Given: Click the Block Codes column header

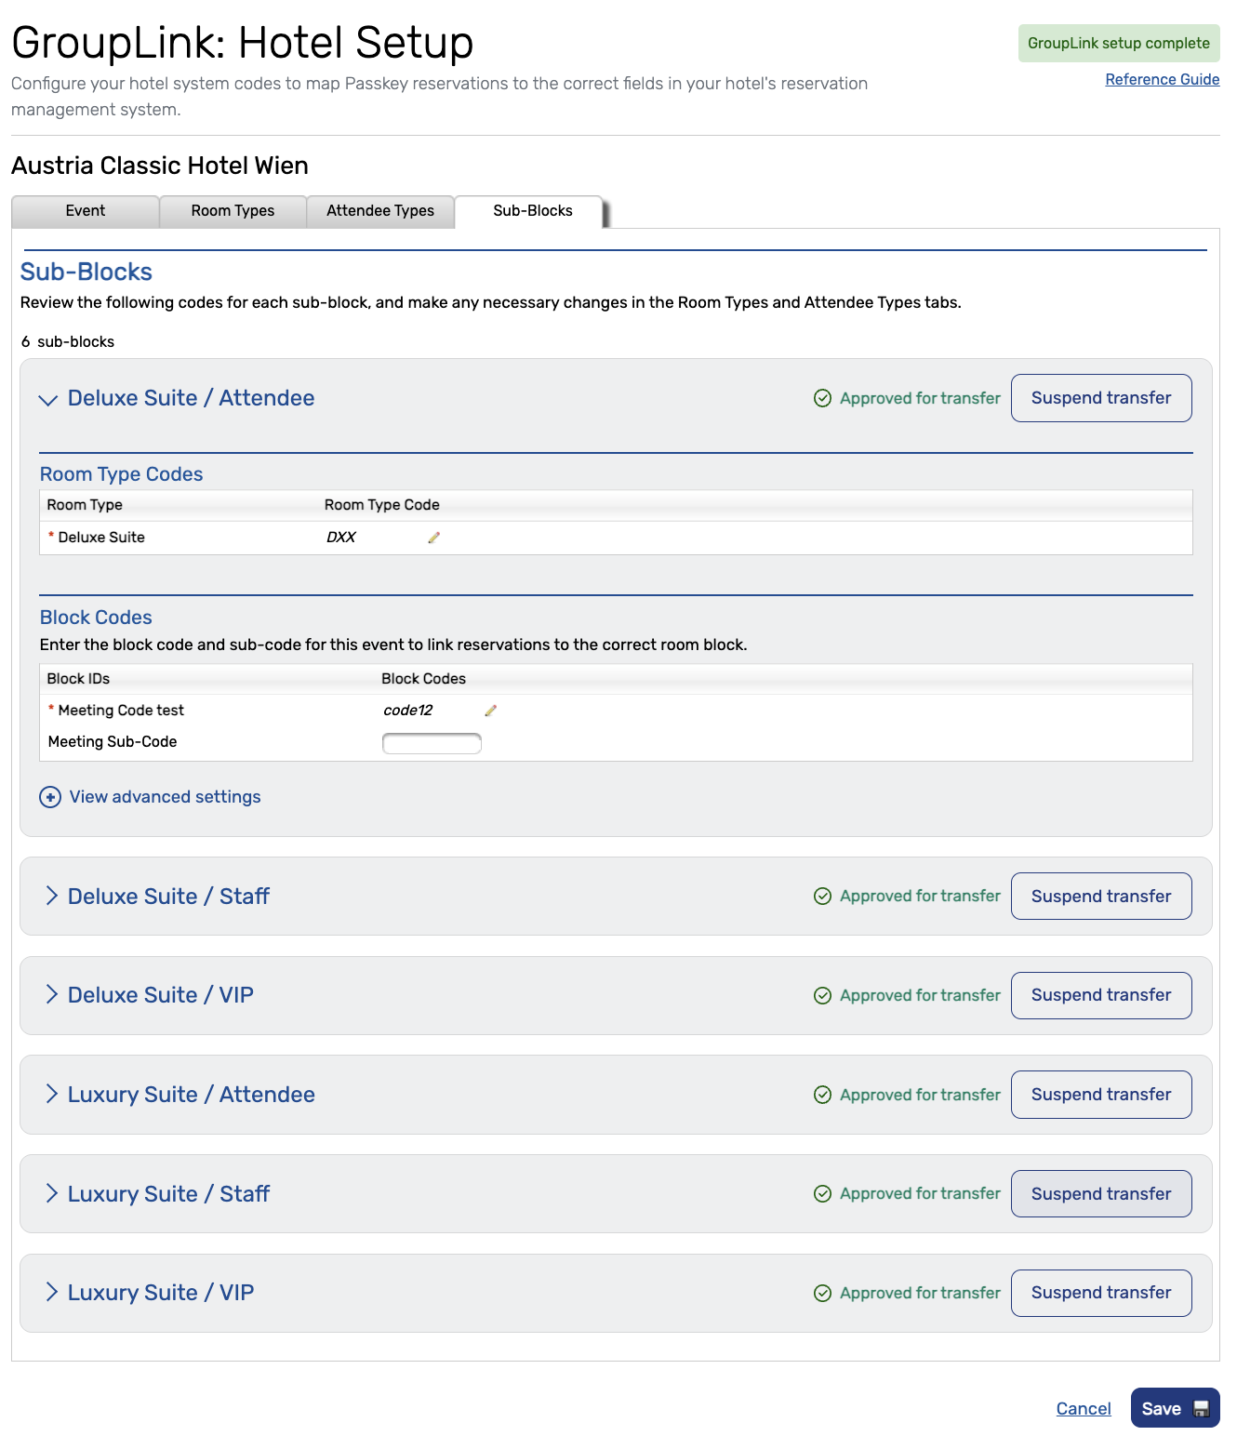Looking at the screenshot, I should pyautogui.click(x=423, y=679).
